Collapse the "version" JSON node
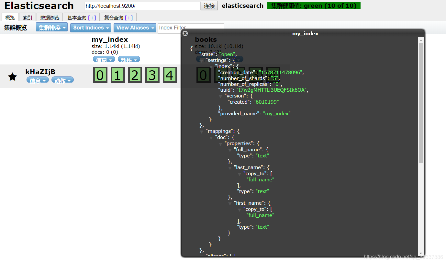This screenshot has width=446, height=263. tap(221, 96)
